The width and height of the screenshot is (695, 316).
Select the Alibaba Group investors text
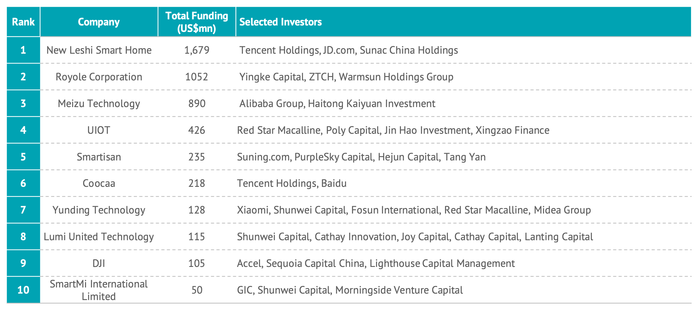pyautogui.click(x=271, y=103)
